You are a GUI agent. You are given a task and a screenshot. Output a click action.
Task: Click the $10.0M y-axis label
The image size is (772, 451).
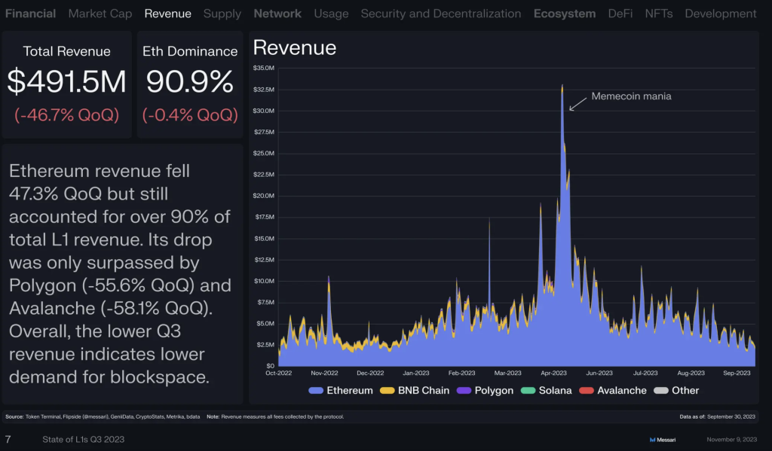tap(264, 281)
